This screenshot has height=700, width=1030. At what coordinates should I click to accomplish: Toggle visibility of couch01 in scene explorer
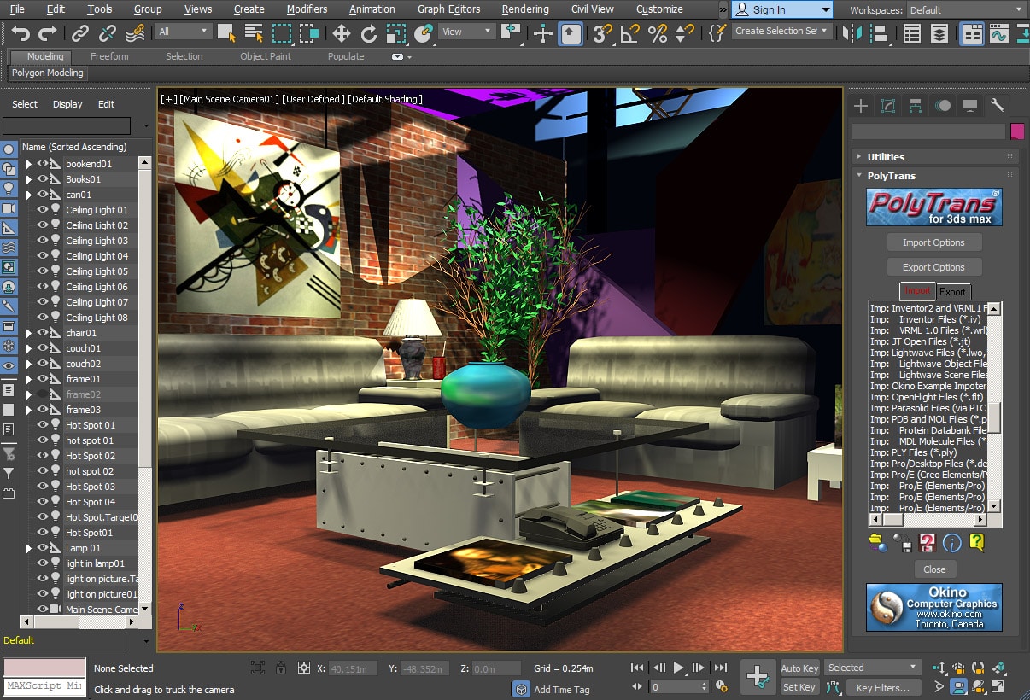(41, 347)
